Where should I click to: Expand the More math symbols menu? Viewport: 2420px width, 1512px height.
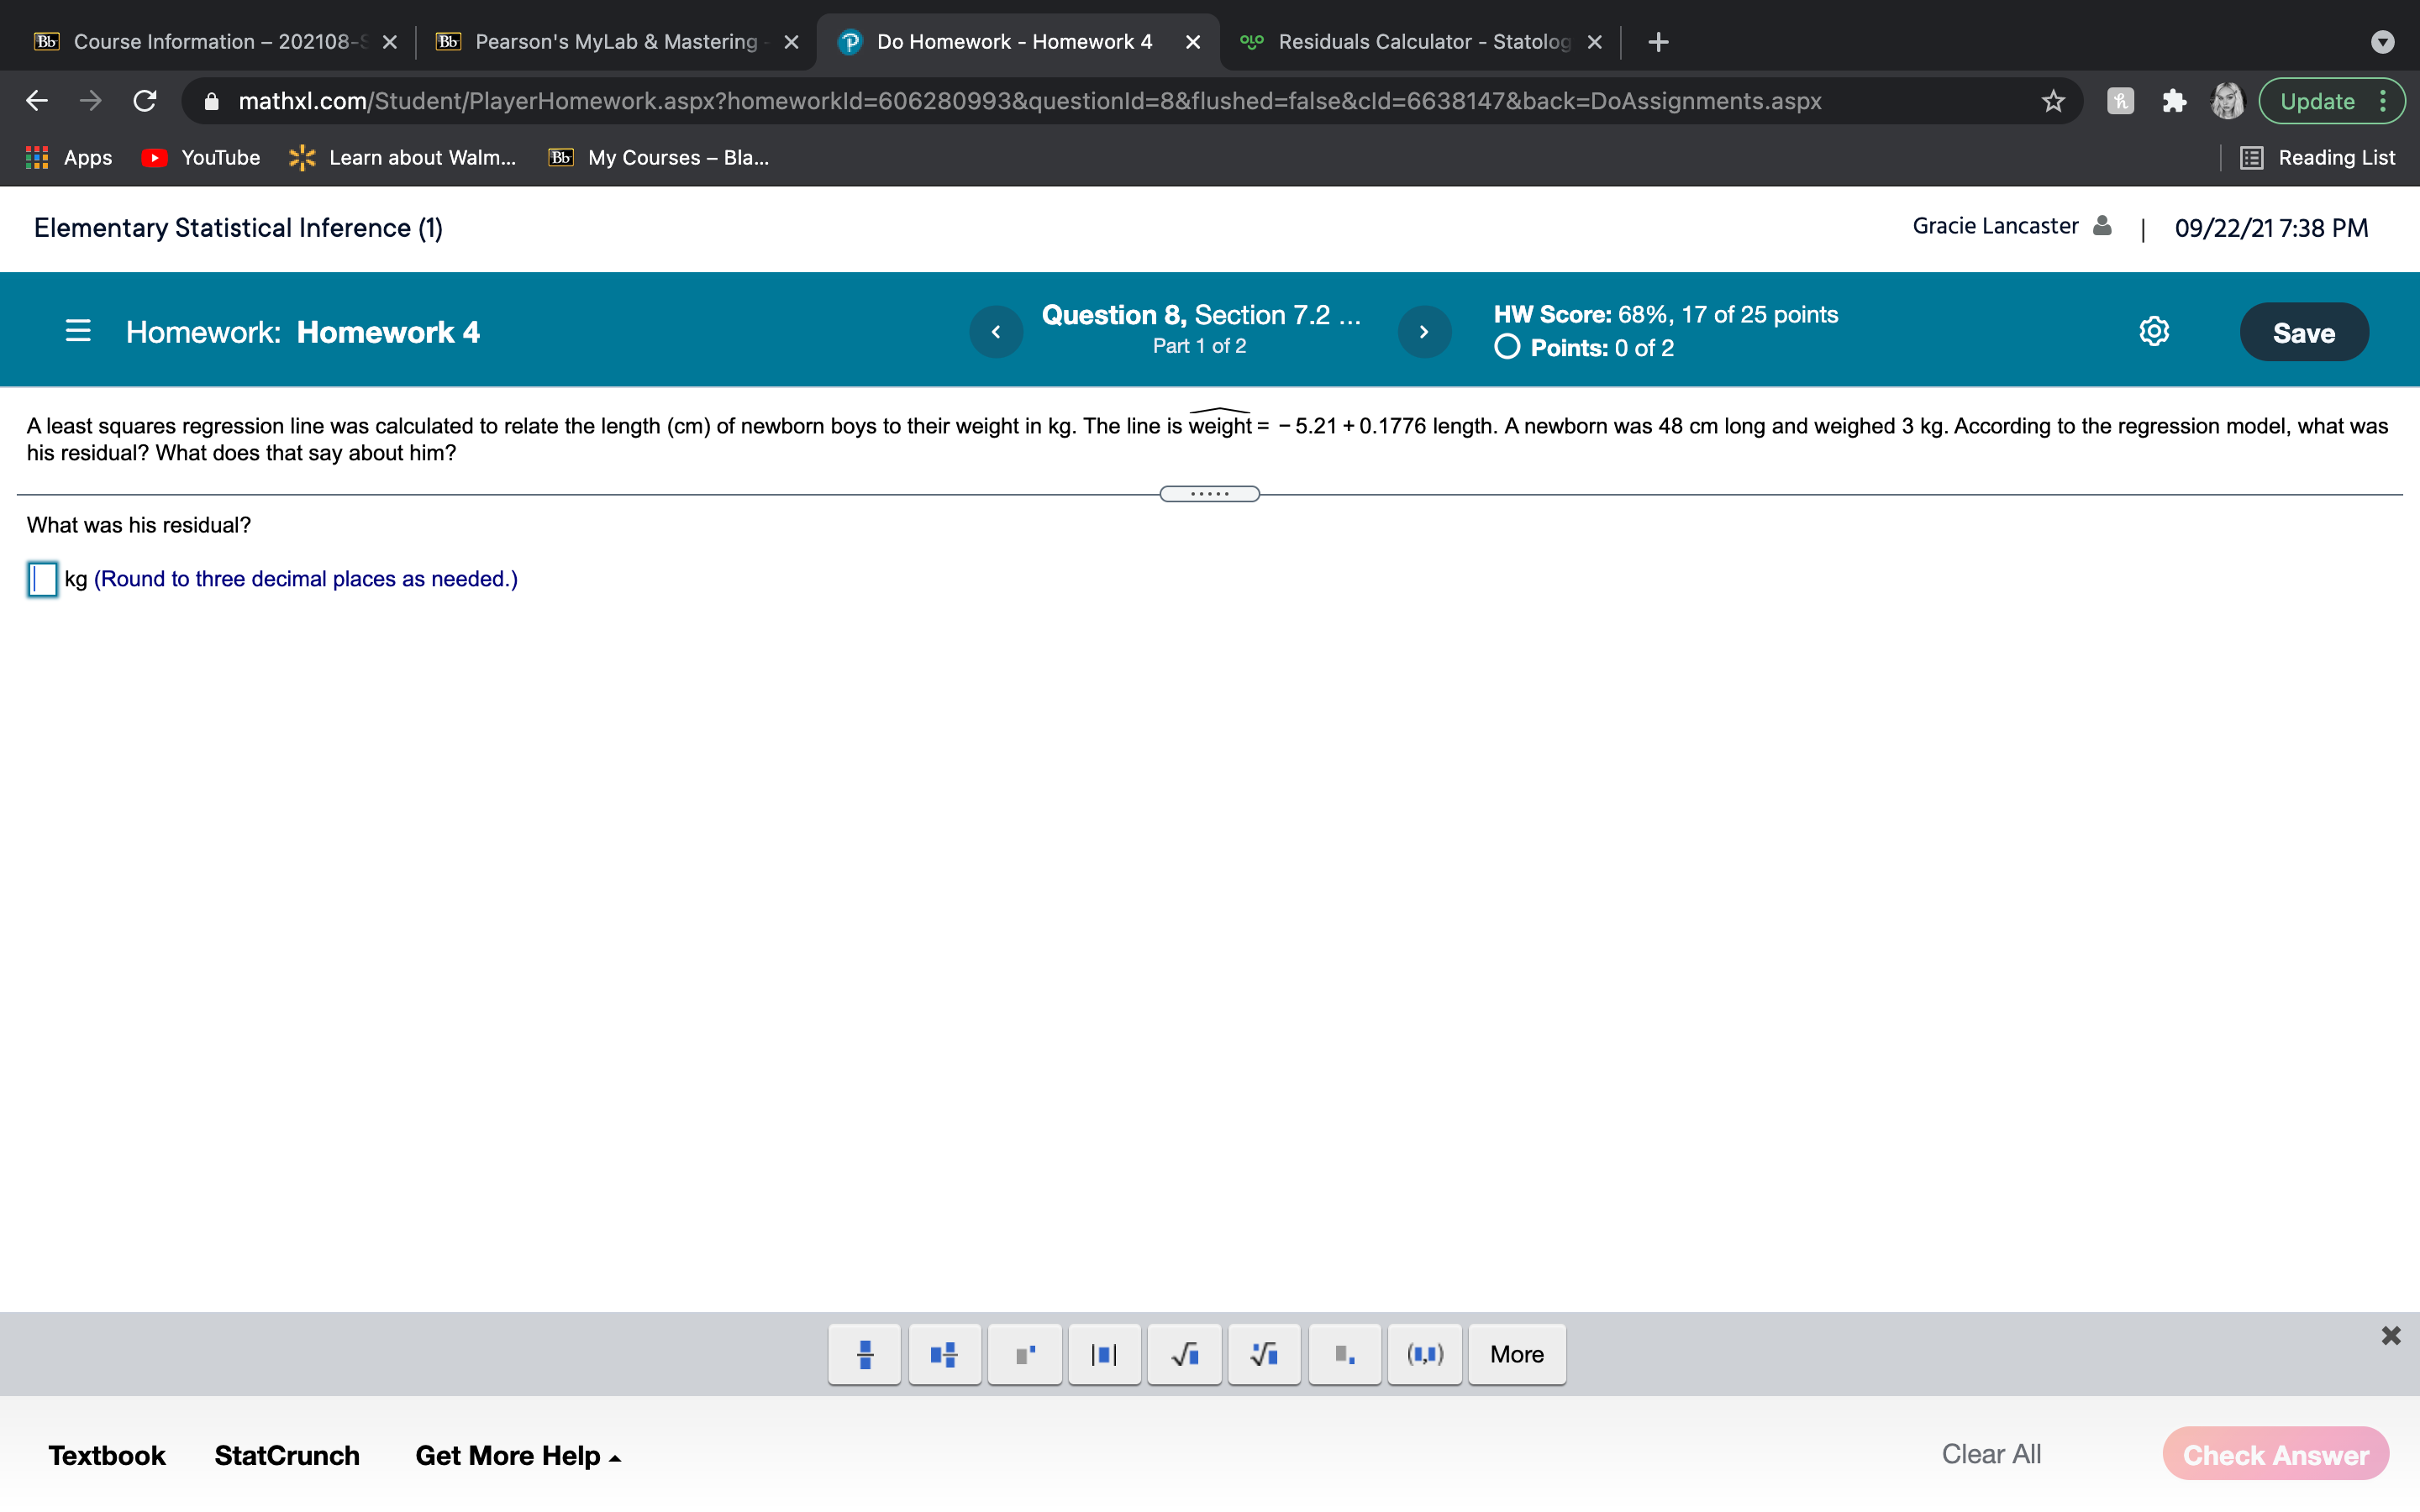point(1516,1354)
